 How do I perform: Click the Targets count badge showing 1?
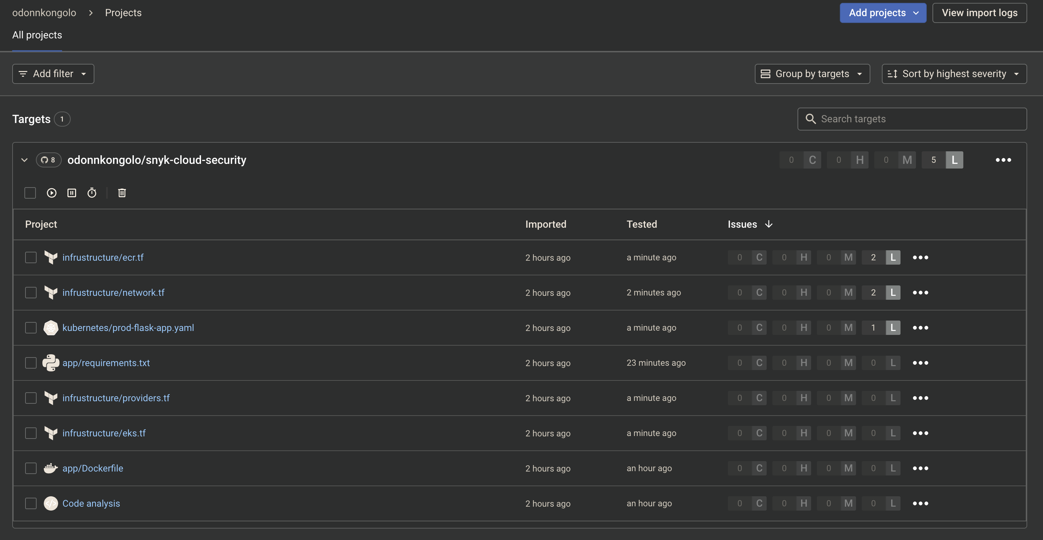(62, 119)
